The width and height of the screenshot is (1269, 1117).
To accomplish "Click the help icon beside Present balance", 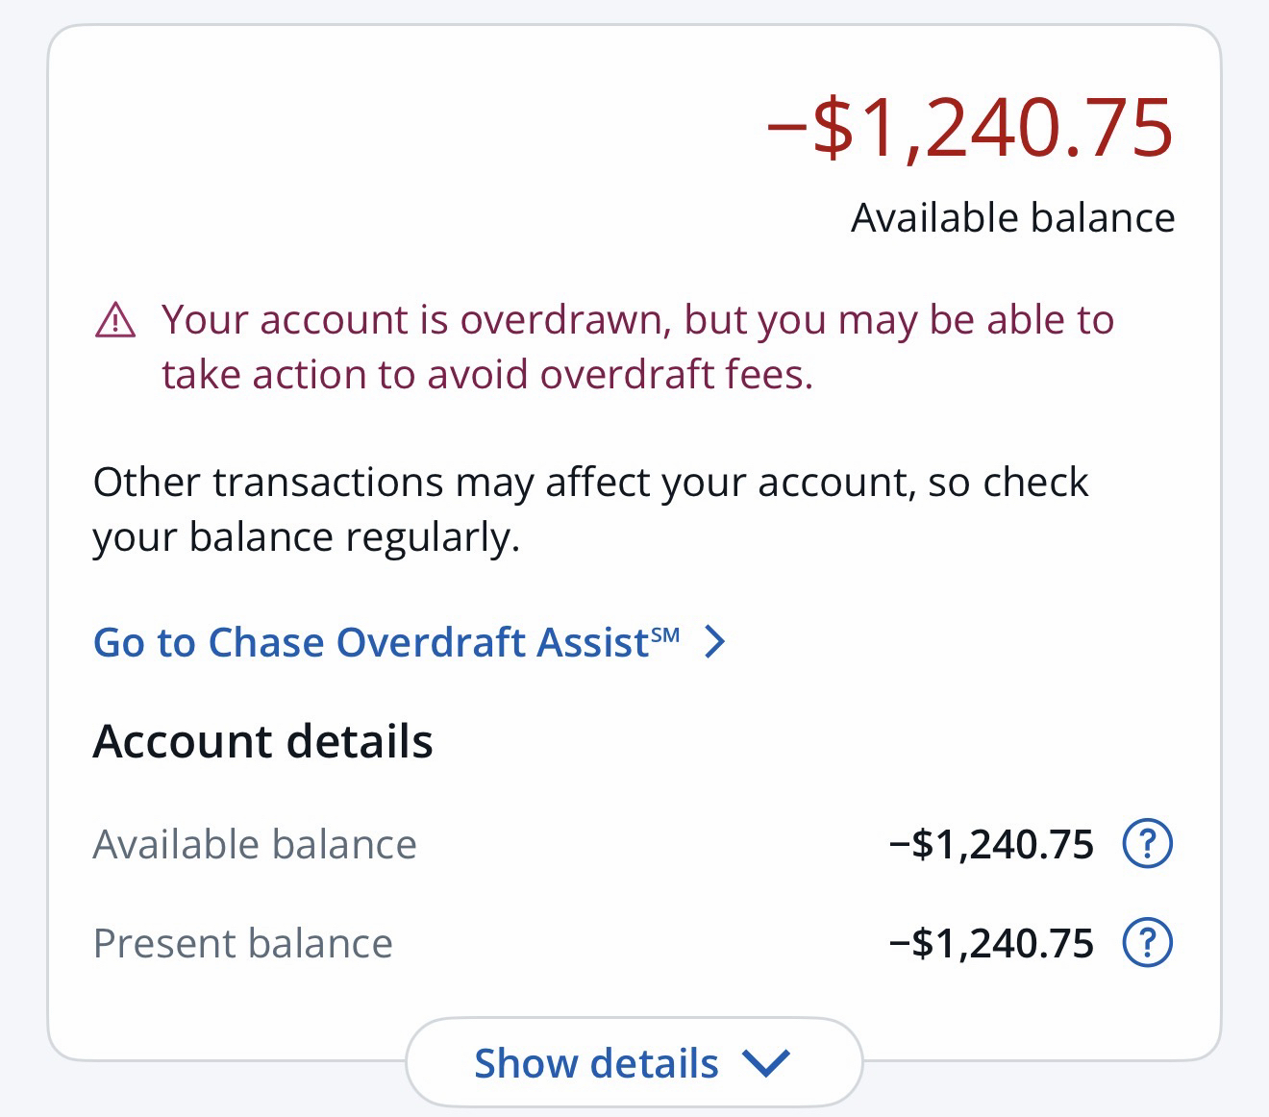I will pos(1147,943).
